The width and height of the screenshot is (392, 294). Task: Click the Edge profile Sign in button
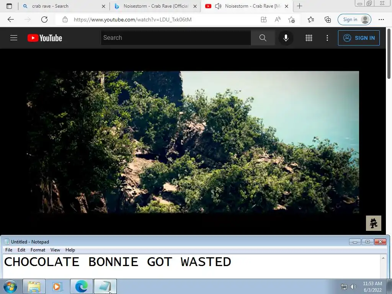pos(354,20)
